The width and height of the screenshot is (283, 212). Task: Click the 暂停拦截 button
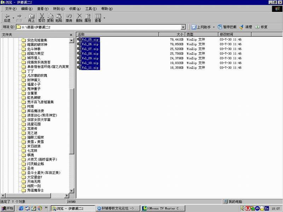point(227,27)
